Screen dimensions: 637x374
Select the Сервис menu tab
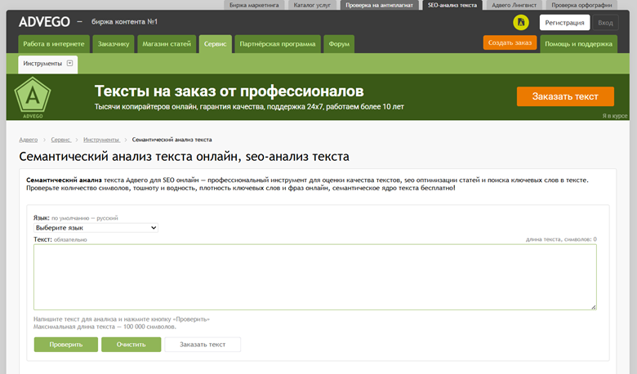pos(216,44)
